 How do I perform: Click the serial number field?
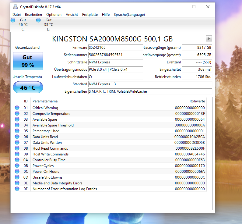coord(115,55)
